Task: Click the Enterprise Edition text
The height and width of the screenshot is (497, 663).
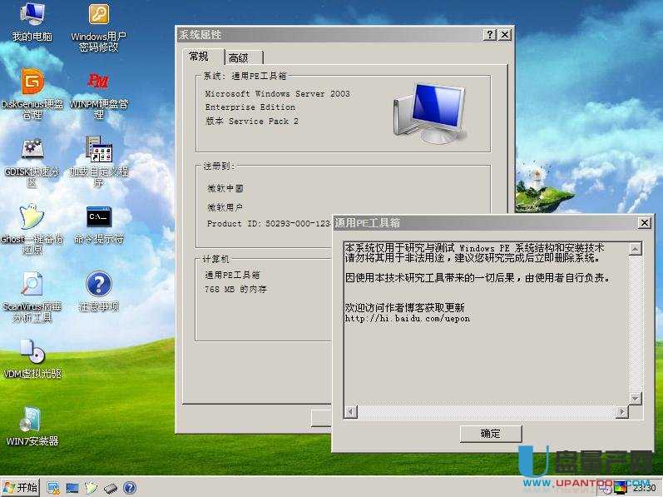Action: [x=250, y=107]
